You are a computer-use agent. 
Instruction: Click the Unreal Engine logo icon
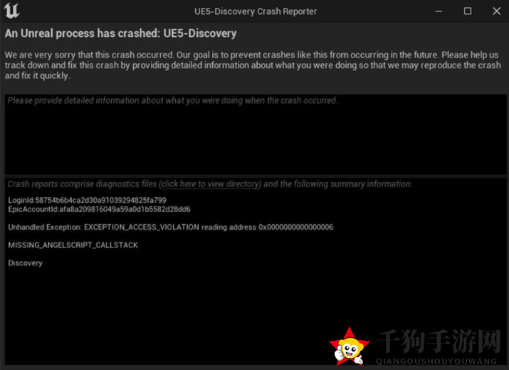[x=11, y=11]
